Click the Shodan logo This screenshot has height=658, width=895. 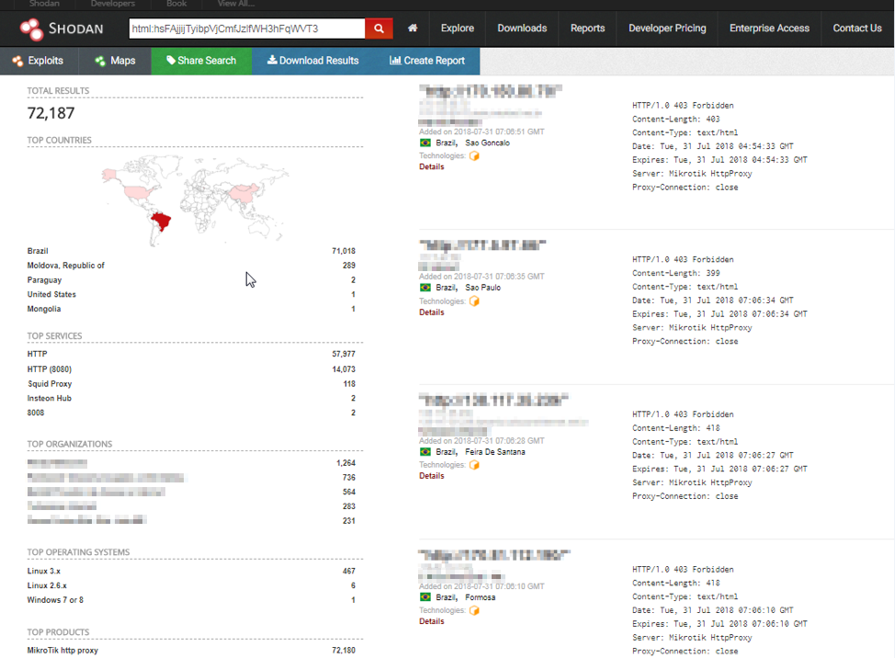coord(62,29)
